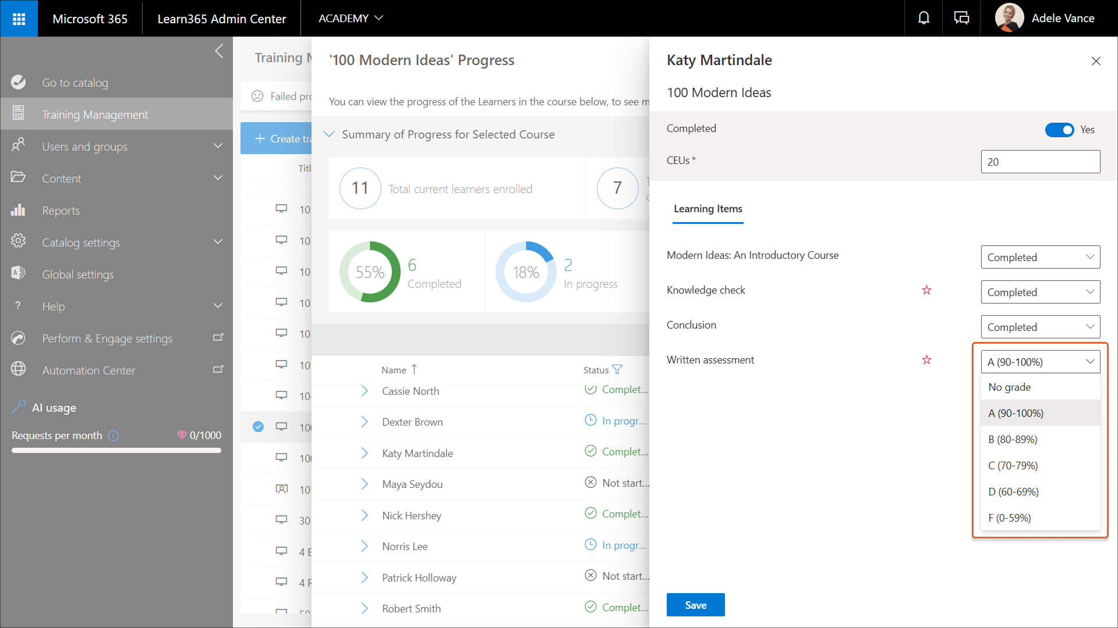Click Microsoft 365 header link
Screen dimensions: 1118x628
click(90, 19)
